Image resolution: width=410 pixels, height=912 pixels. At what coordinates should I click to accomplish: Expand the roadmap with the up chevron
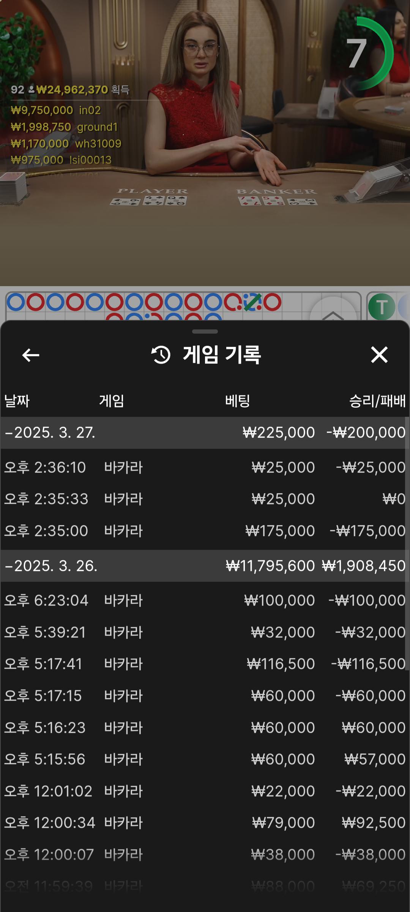pos(333,314)
